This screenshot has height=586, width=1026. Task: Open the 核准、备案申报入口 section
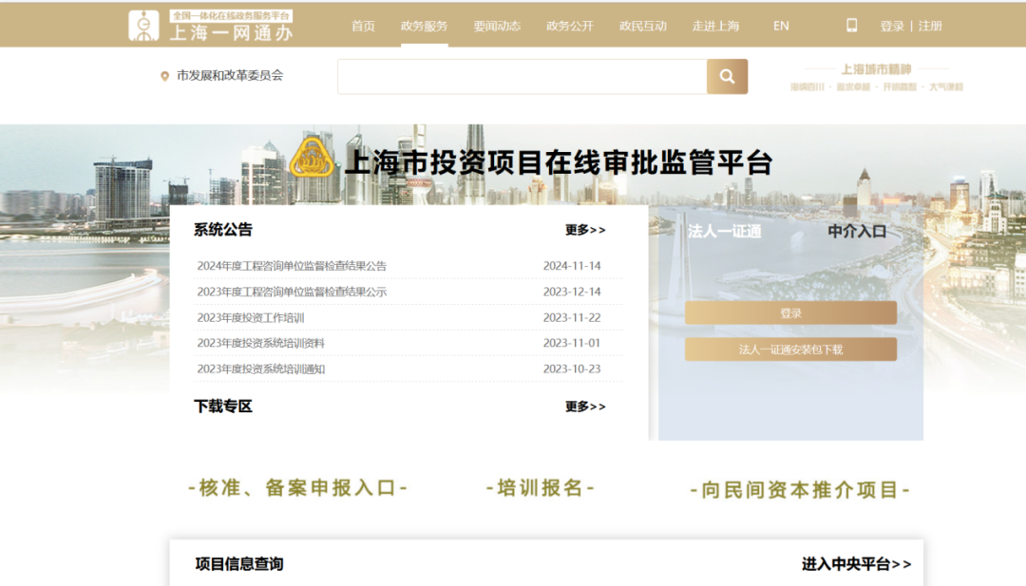coord(297,488)
